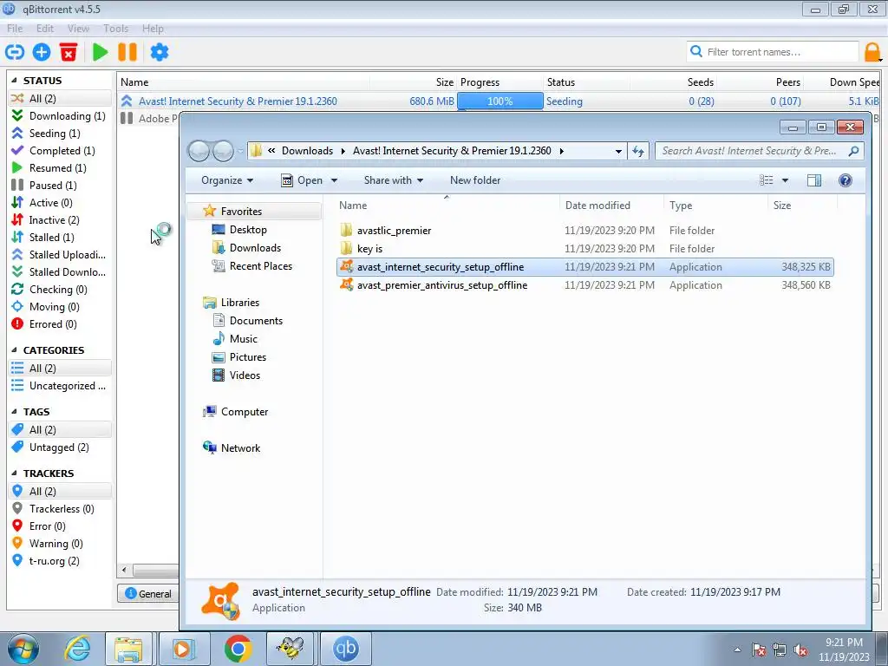Select the Paused (1) status filter
The height and width of the screenshot is (666, 888).
click(x=60, y=186)
